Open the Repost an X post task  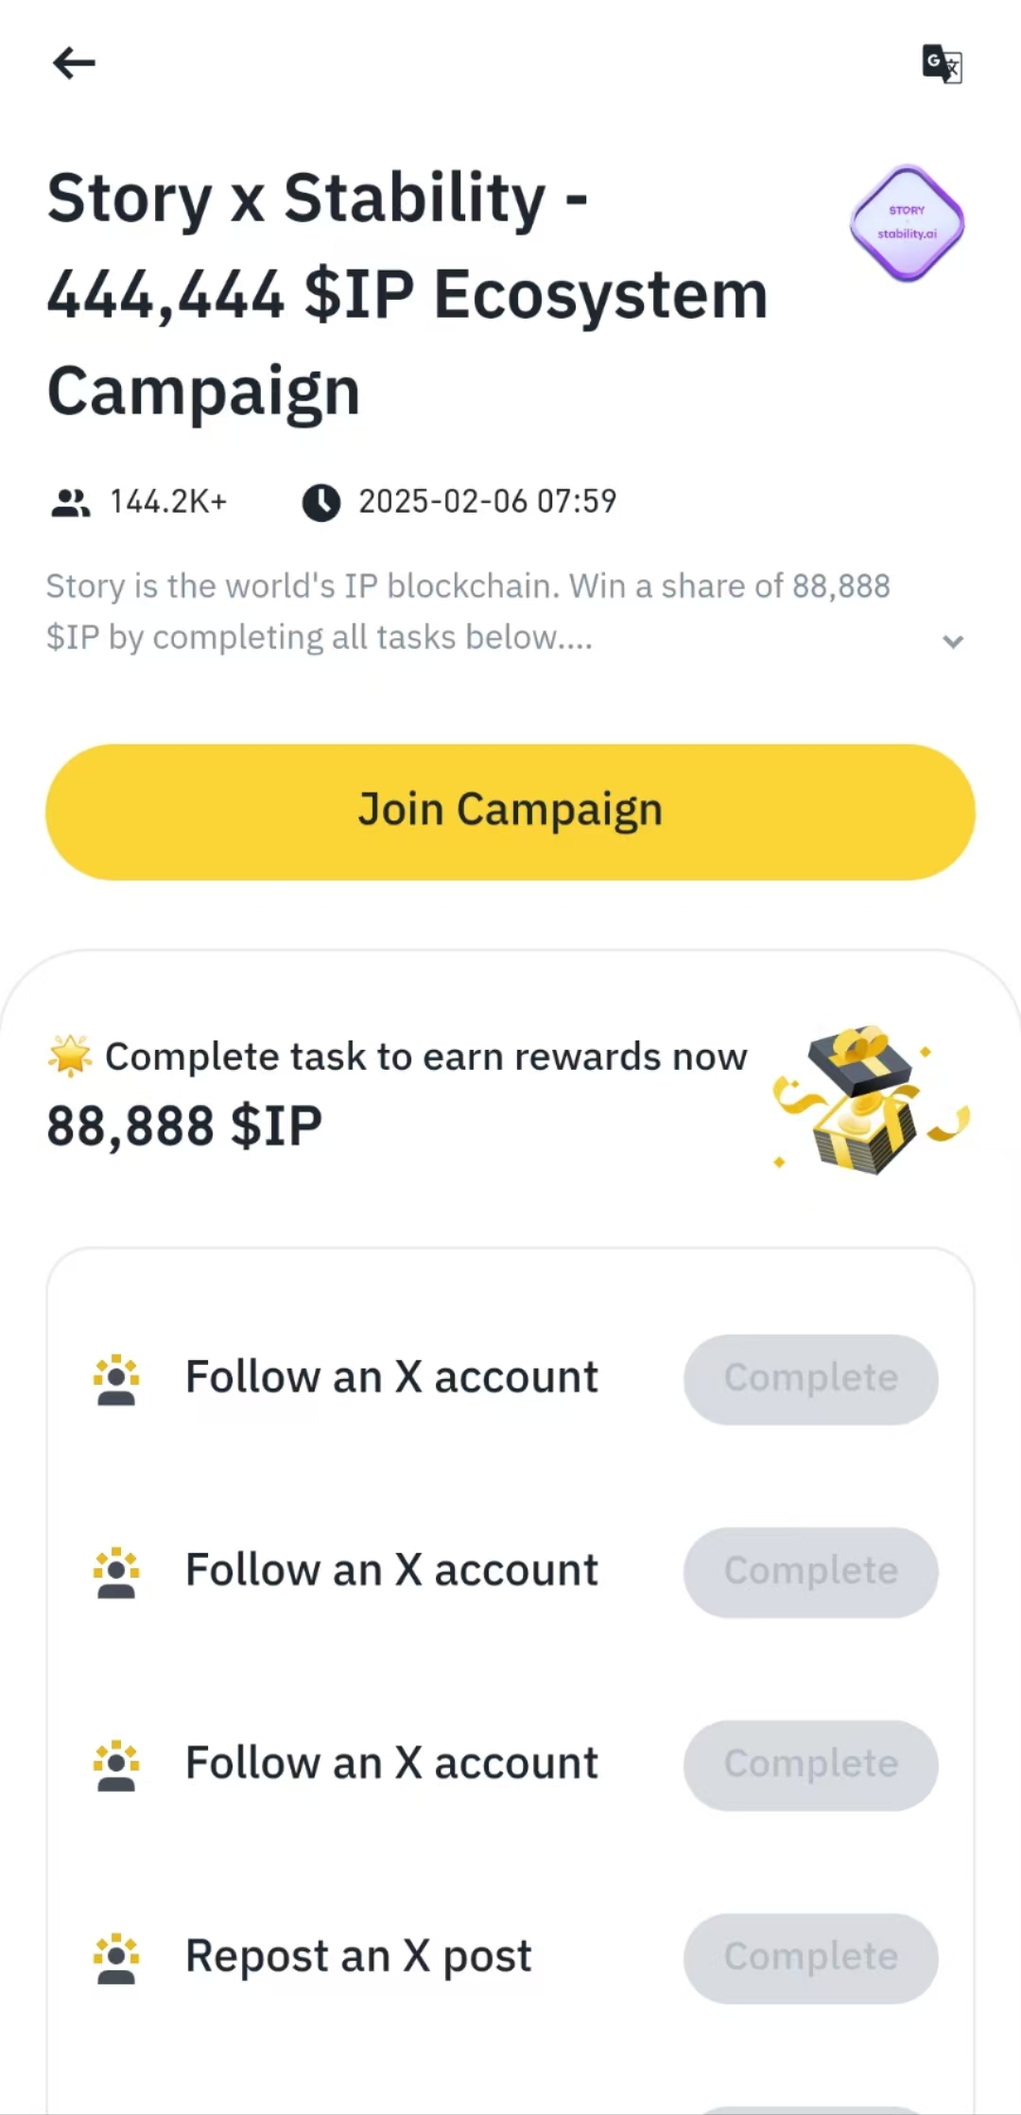pos(358,1956)
